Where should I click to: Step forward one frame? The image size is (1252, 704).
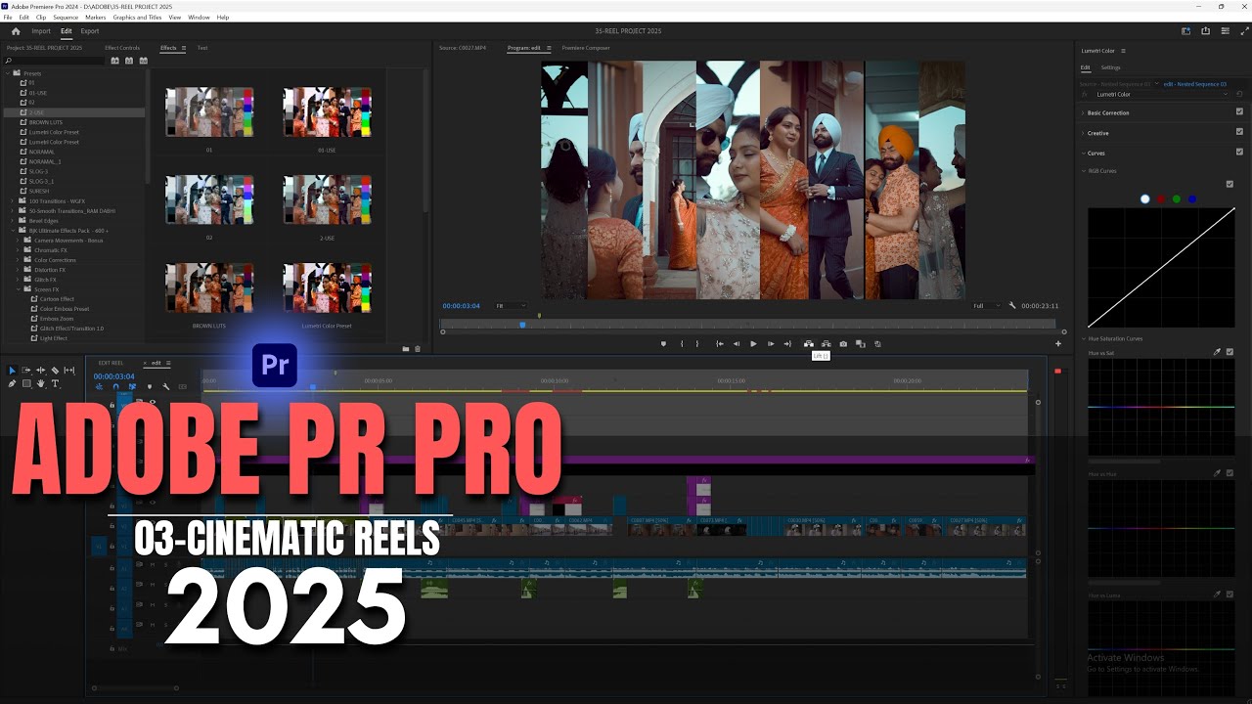coord(771,344)
